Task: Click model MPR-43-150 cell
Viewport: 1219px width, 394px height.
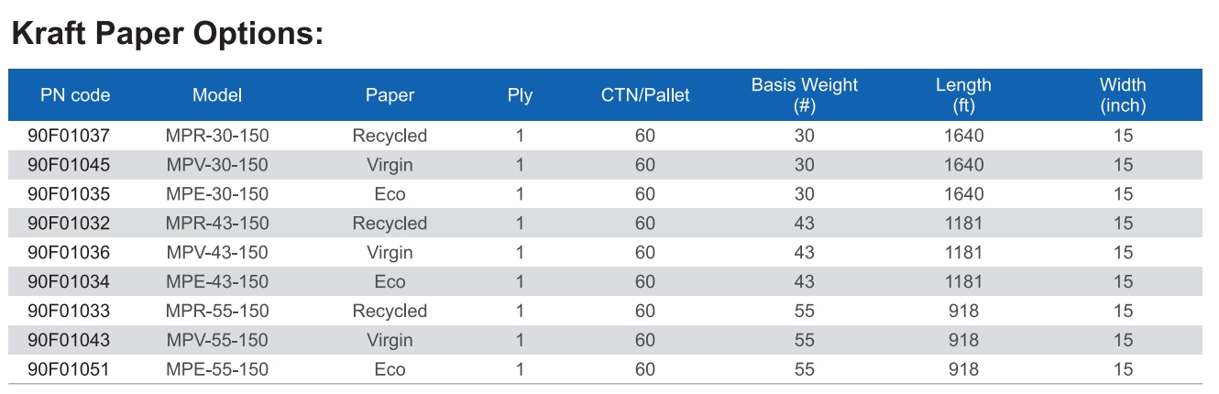Action: (x=217, y=224)
